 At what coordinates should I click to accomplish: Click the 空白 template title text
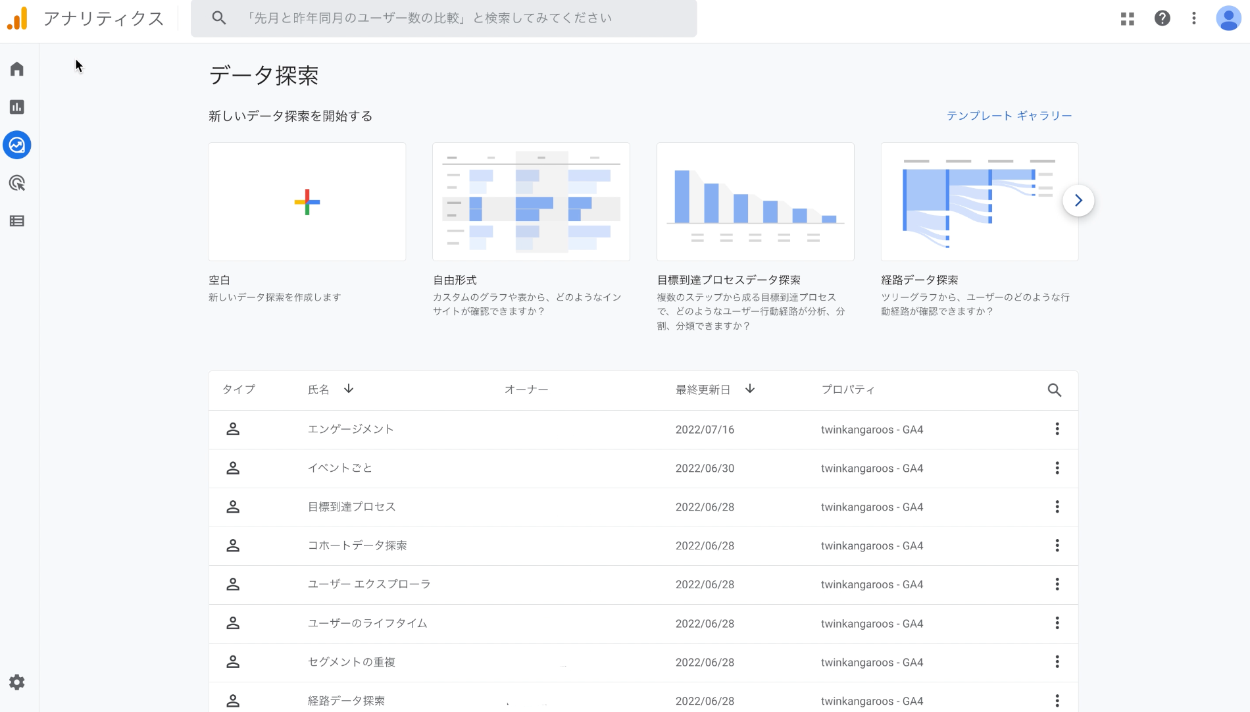coord(219,280)
